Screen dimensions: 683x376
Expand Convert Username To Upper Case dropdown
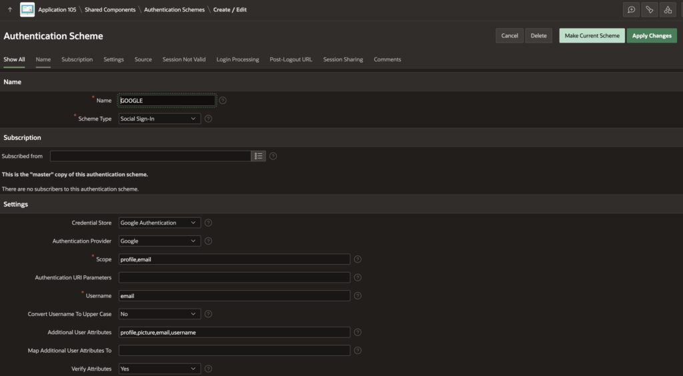point(159,314)
